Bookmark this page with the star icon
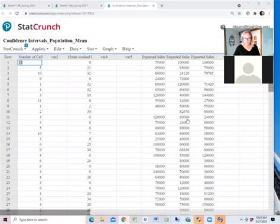 [239, 14]
